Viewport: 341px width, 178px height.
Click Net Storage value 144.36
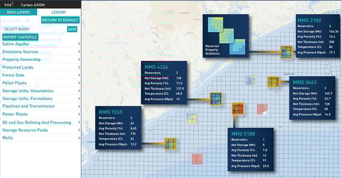tap(334, 32)
